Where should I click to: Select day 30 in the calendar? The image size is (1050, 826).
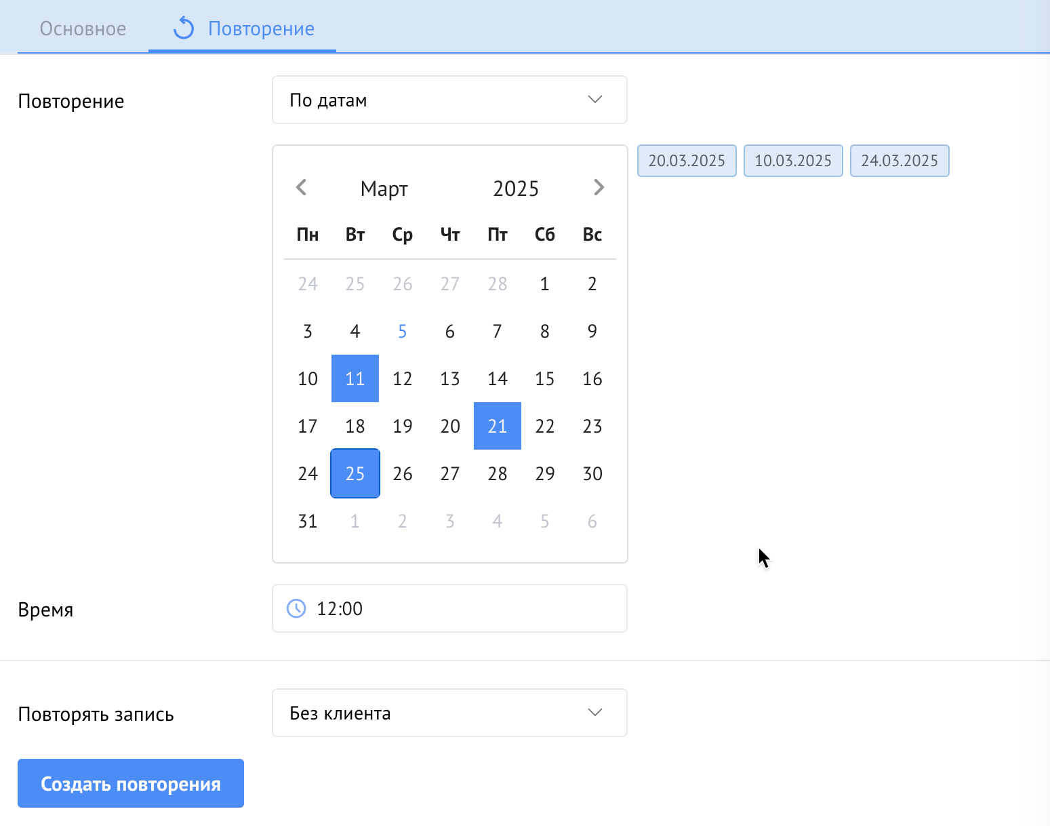(592, 473)
